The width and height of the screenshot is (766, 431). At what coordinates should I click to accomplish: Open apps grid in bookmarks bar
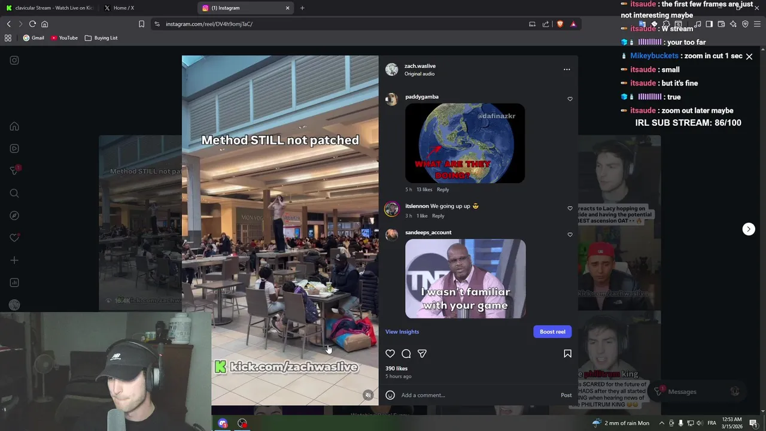pos(8,38)
